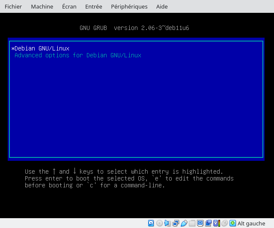Open the Écran menu

[69, 6]
